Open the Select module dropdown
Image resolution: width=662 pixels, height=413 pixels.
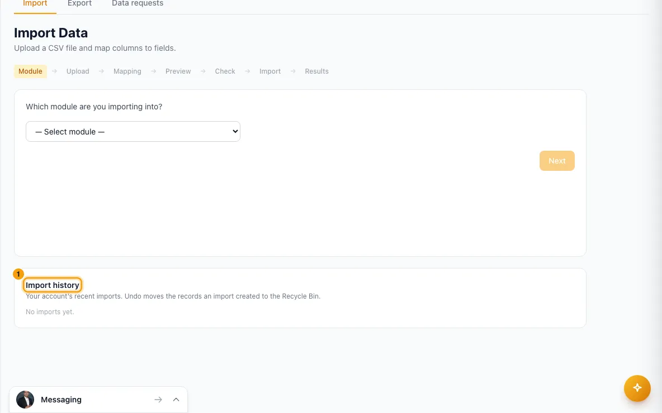pos(133,132)
